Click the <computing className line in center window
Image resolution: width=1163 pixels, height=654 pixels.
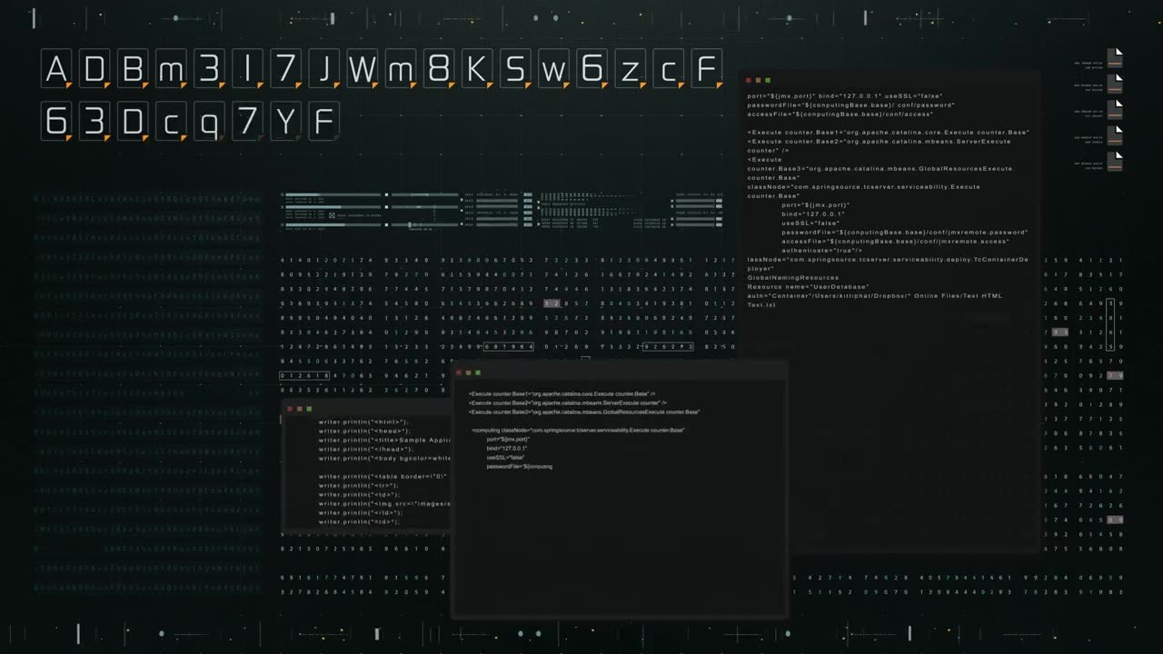[x=578, y=430]
